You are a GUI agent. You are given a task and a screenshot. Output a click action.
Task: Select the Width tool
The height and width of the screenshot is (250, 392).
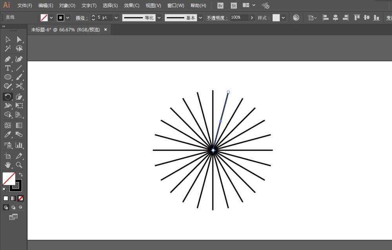[8, 106]
